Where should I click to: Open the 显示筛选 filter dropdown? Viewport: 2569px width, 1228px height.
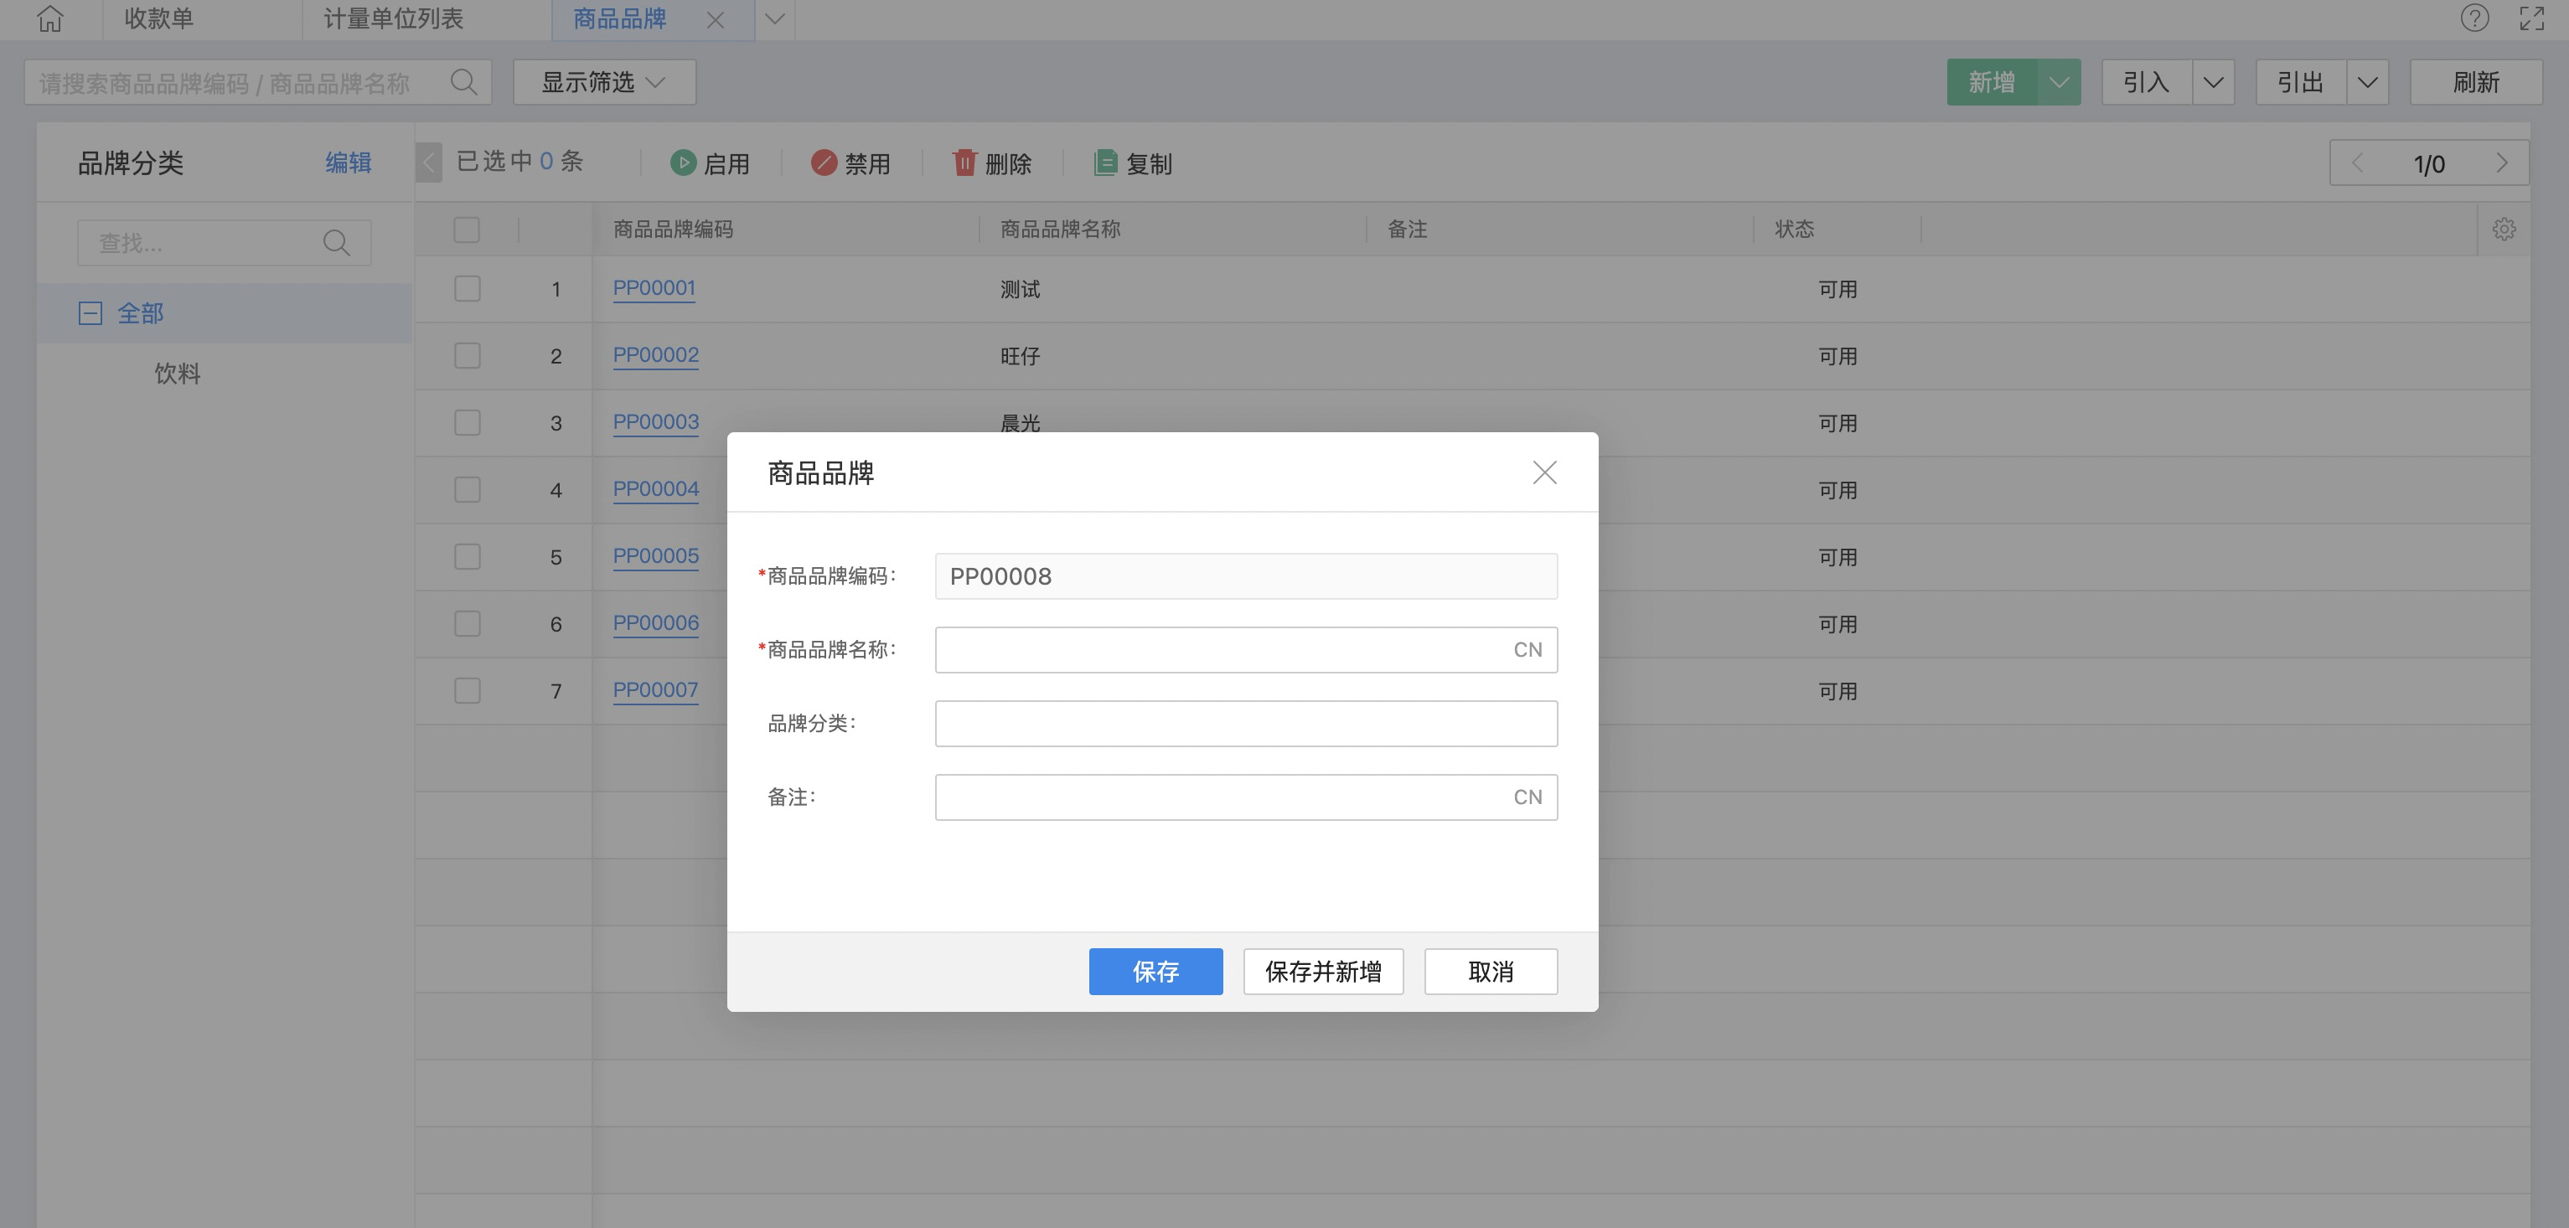[x=603, y=82]
